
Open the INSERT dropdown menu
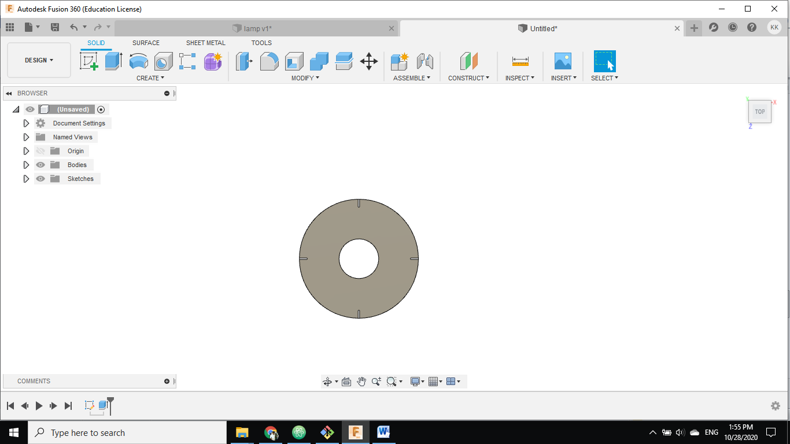564,78
